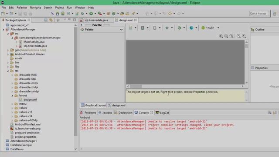Collapse the Palette panel arrow
The height and width of the screenshot is (157, 279).
click(x=82, y=25)
